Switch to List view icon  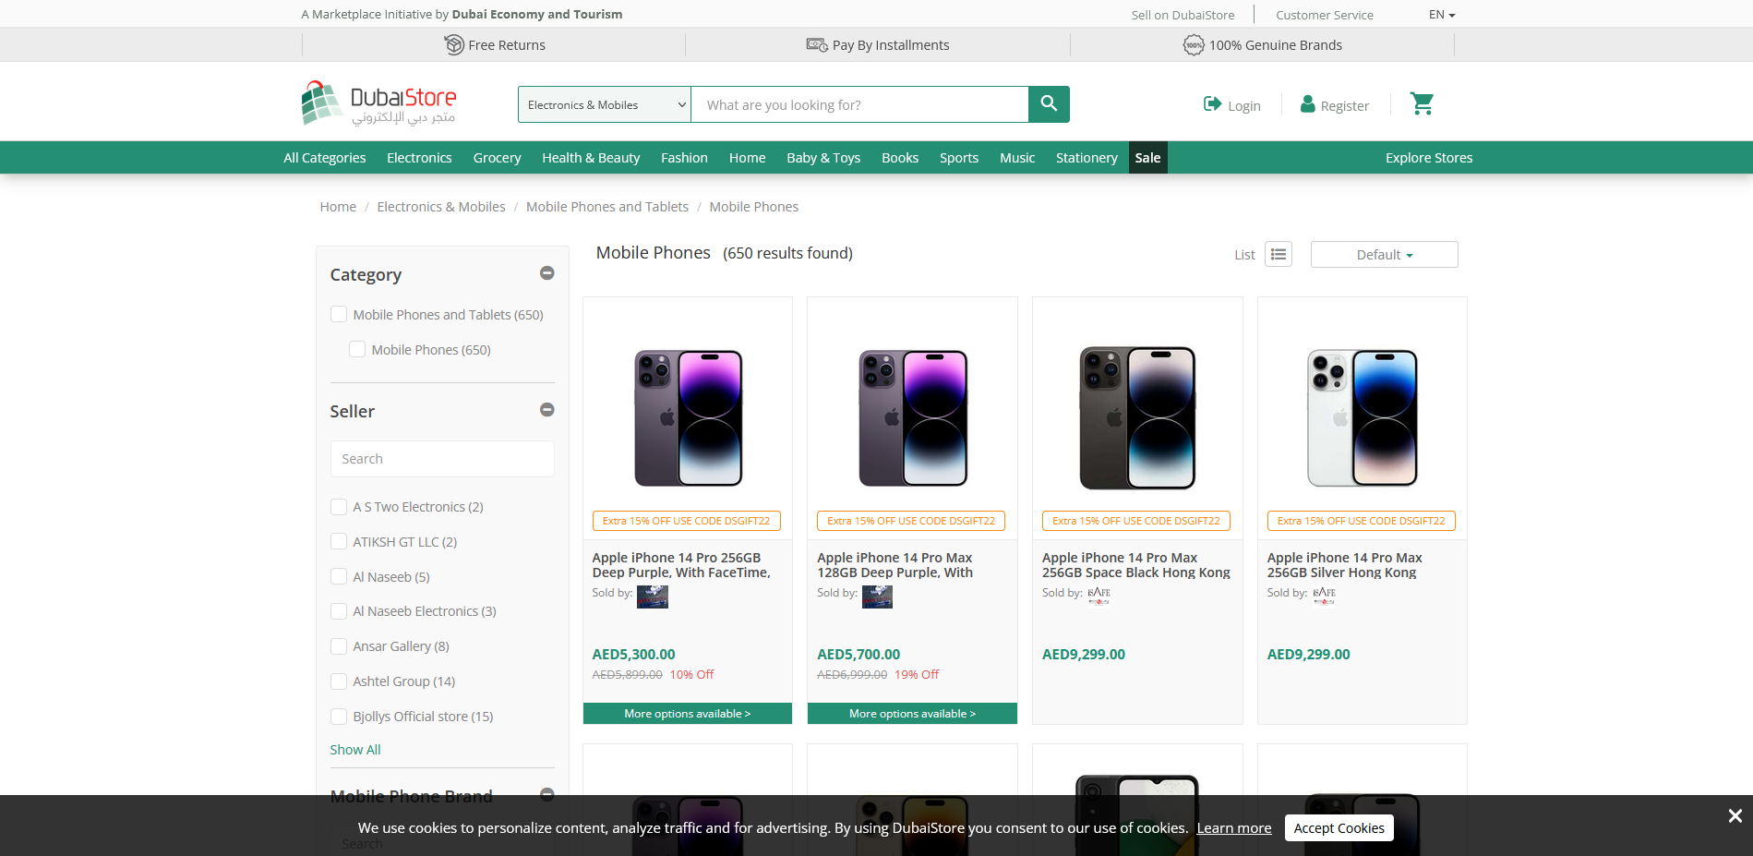[1279, 254]
